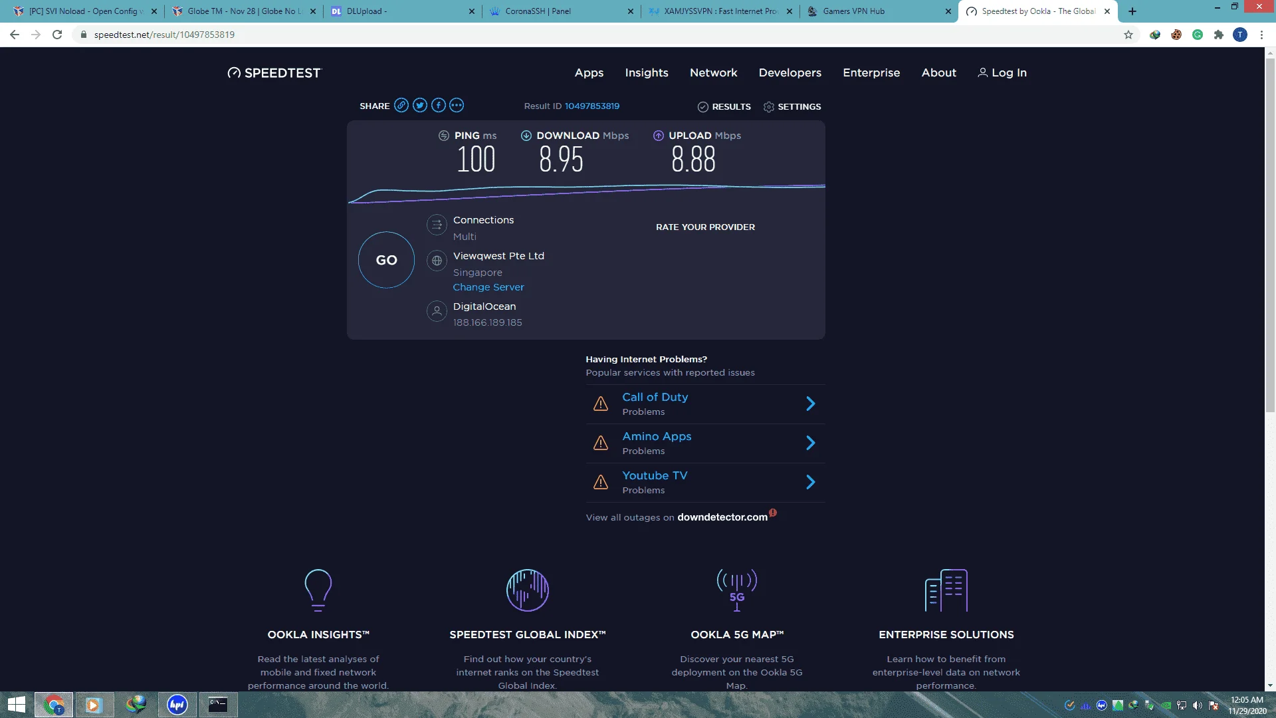Viewport: 1276px width, 718px height.
Task: Copy the result link via share link icon
Action: (401, 105)
